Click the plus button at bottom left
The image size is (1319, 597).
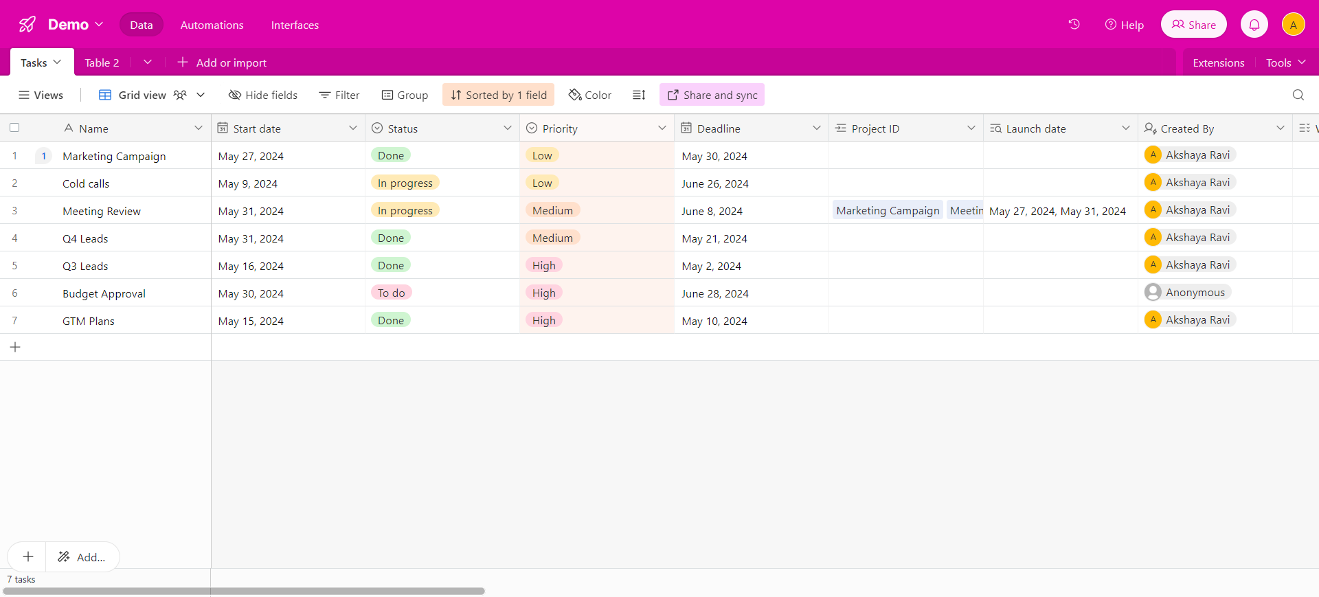point(28,556)
